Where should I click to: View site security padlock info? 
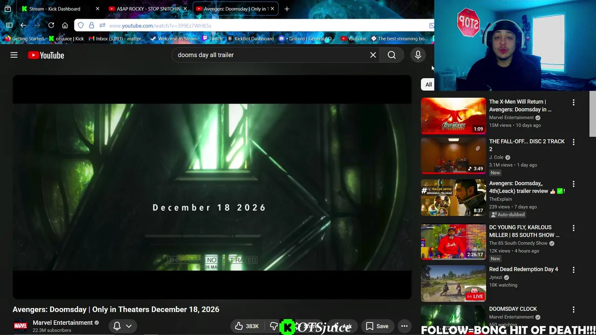[x=91, y=25]
